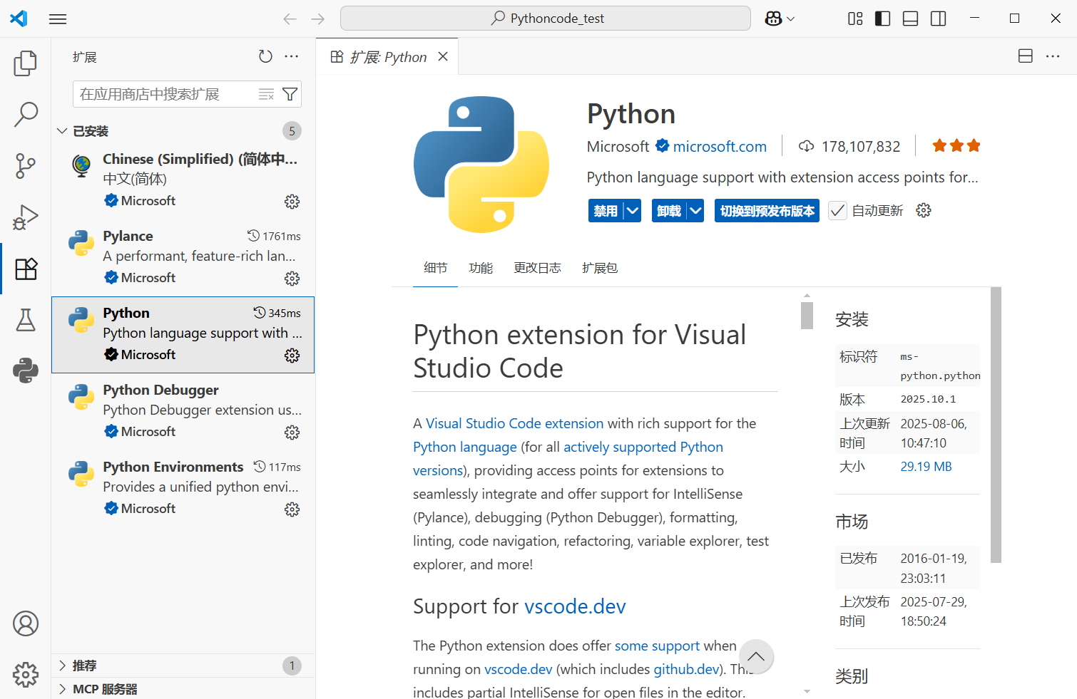
Task: Select the Pylance extension in list
Action: pyautogui.click(x=183, y=258)
